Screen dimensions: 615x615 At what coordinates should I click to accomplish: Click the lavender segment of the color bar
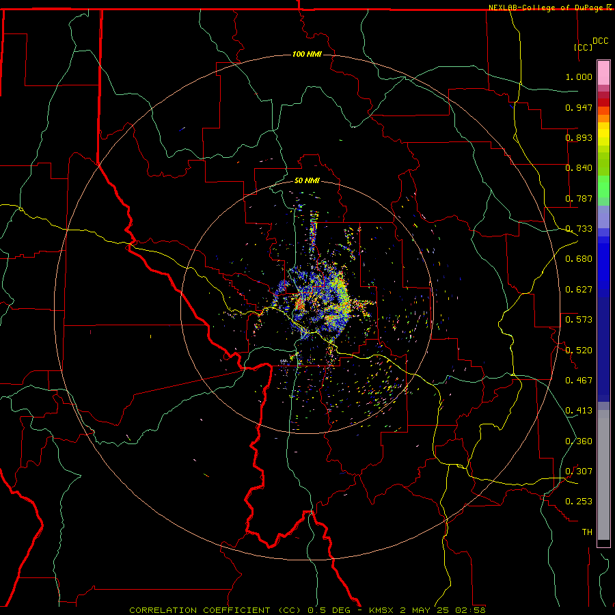(x=603, y=217)
